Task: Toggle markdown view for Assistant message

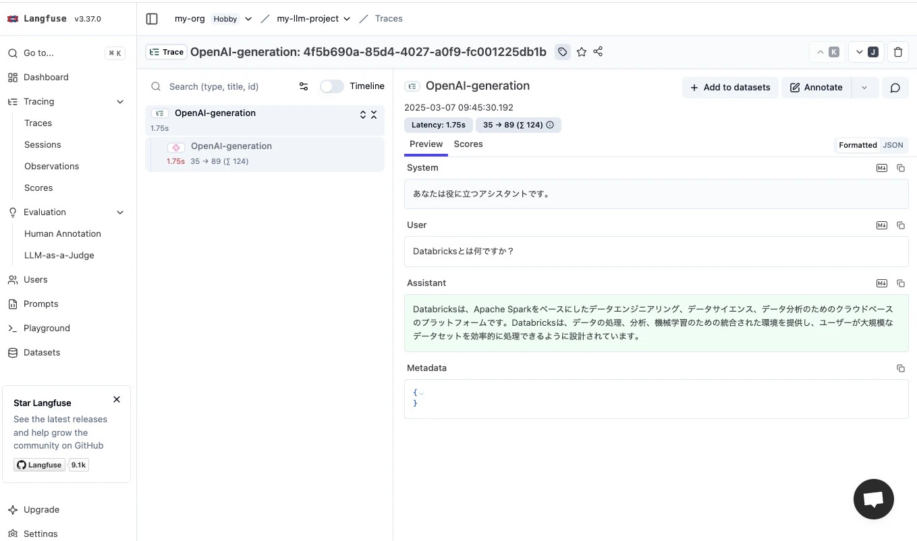Action: [x=882, y=283]
